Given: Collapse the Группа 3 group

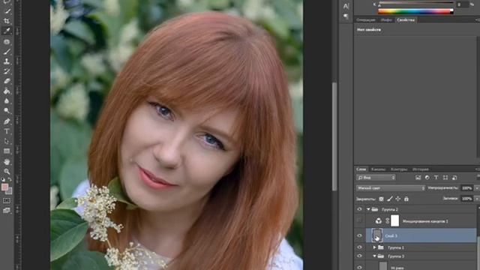Looking at the screenshot, I should 374,256.
